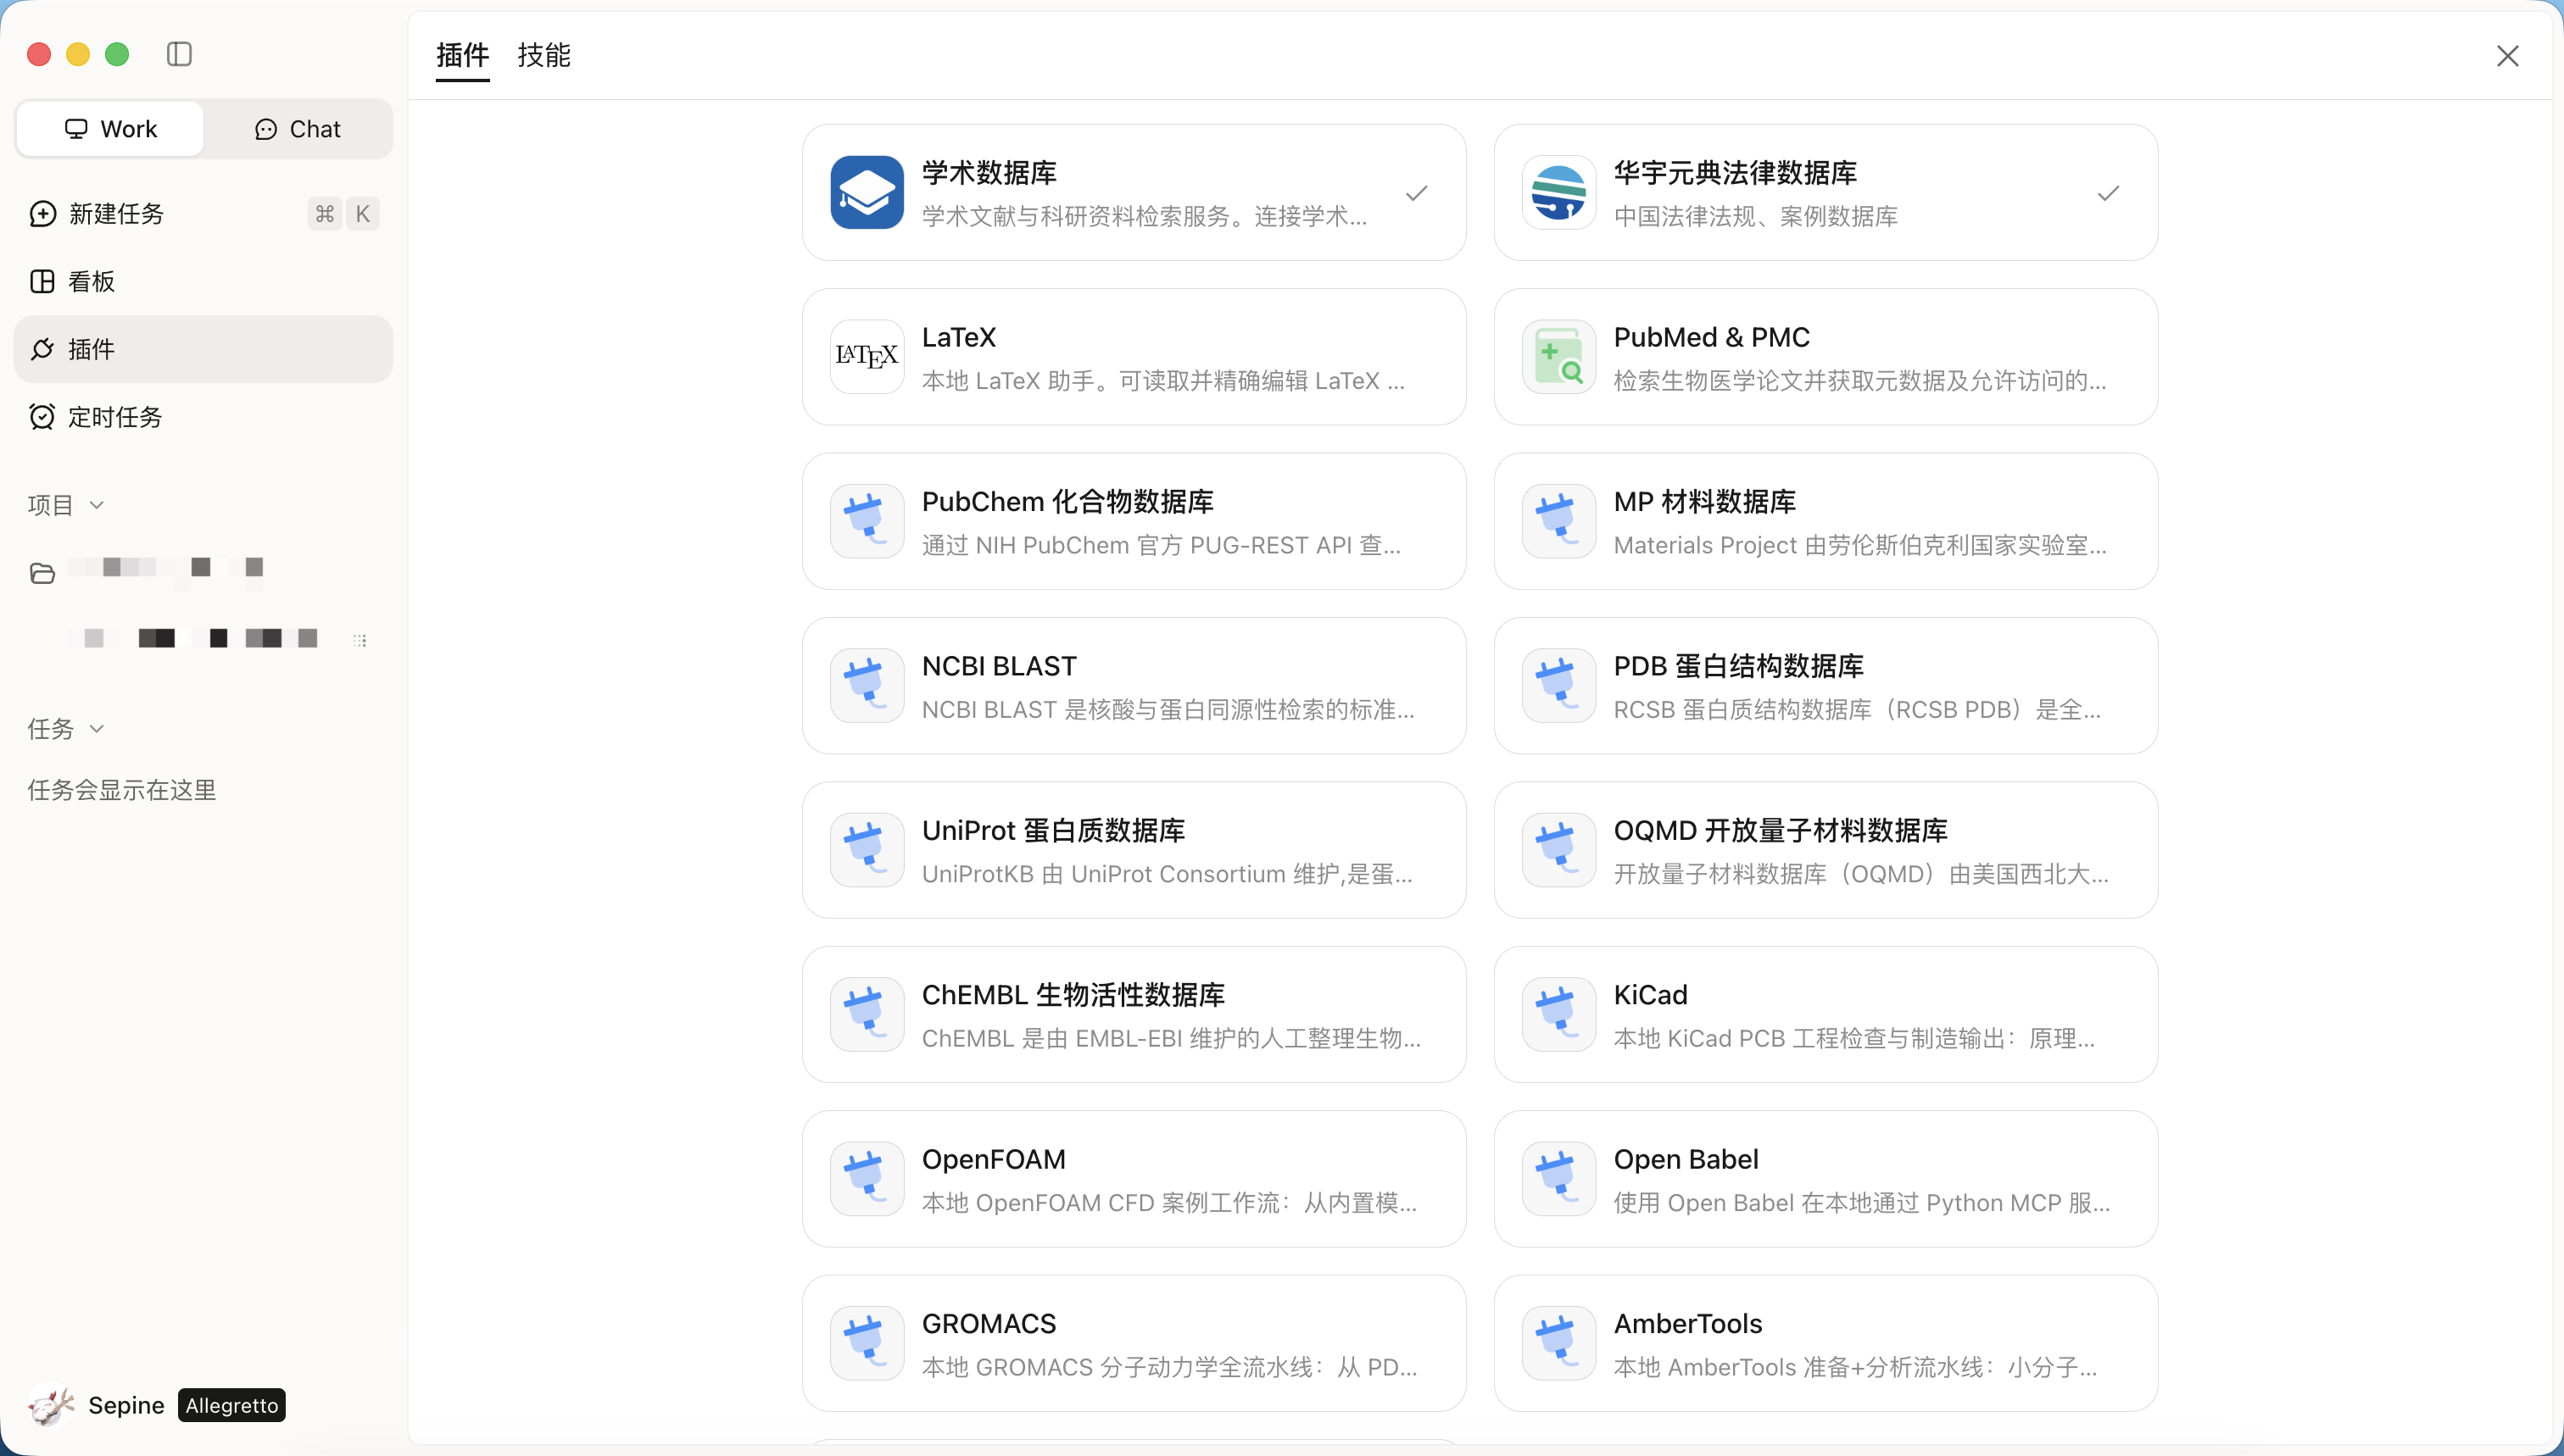The image size is (2564, 1456).
Task: Click the project folder icon
Action: pyautogui.click(x=42, y=573)
